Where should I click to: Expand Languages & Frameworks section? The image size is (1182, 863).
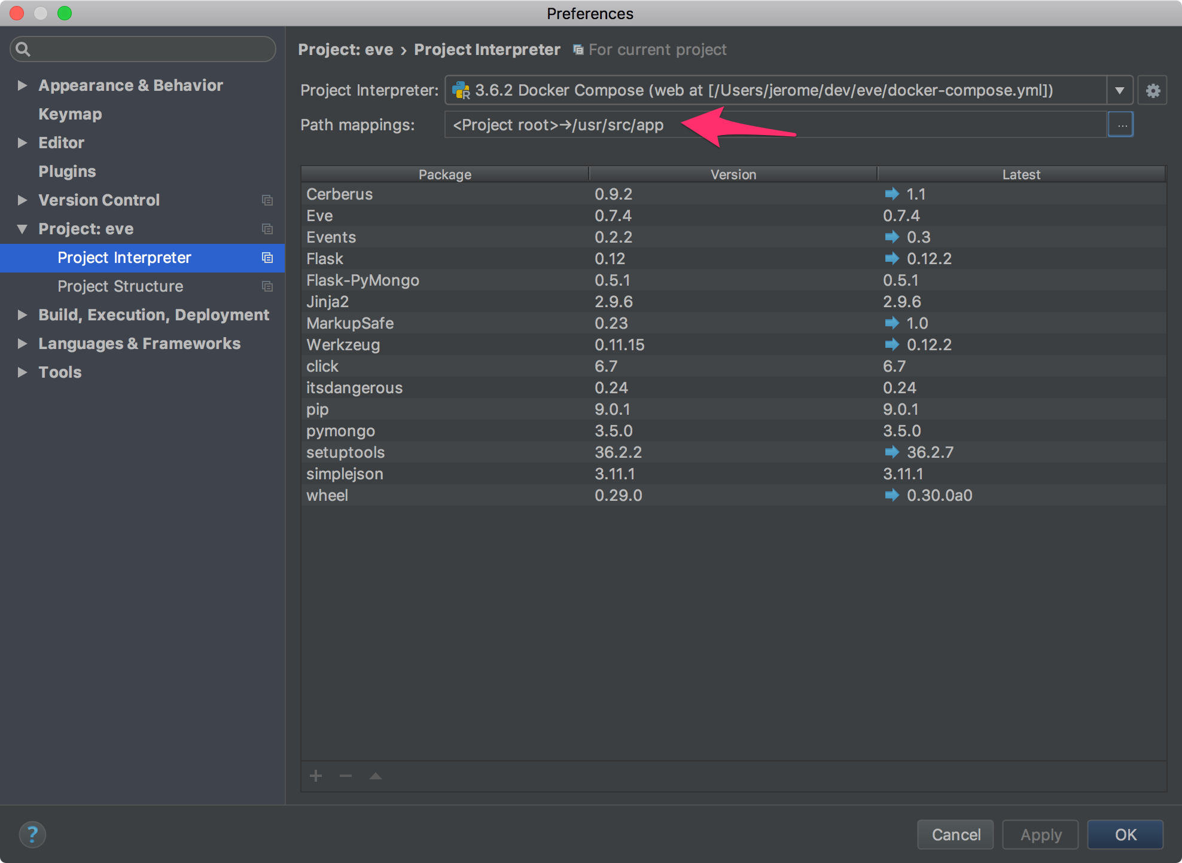point(22,344)
